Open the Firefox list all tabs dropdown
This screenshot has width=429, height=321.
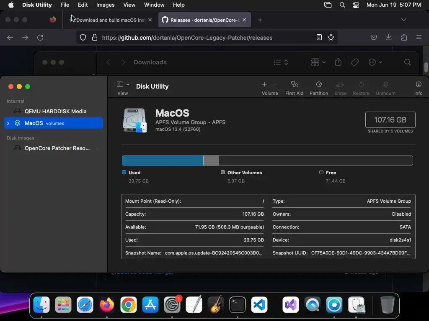click(403, 20)
